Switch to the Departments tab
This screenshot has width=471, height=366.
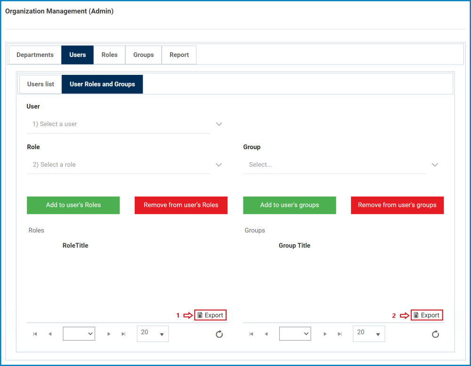click(x=35, y=55)
